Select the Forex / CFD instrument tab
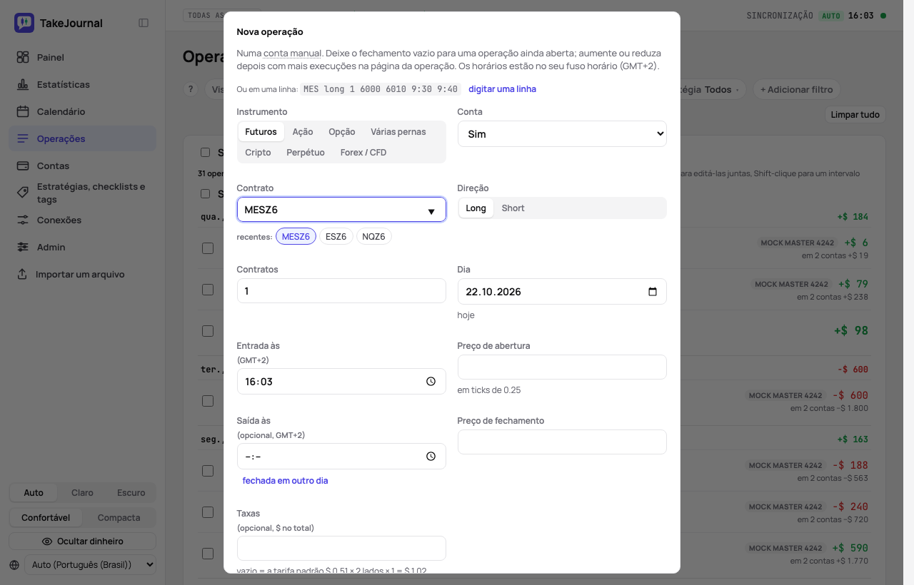 click(x=363, y=153)
